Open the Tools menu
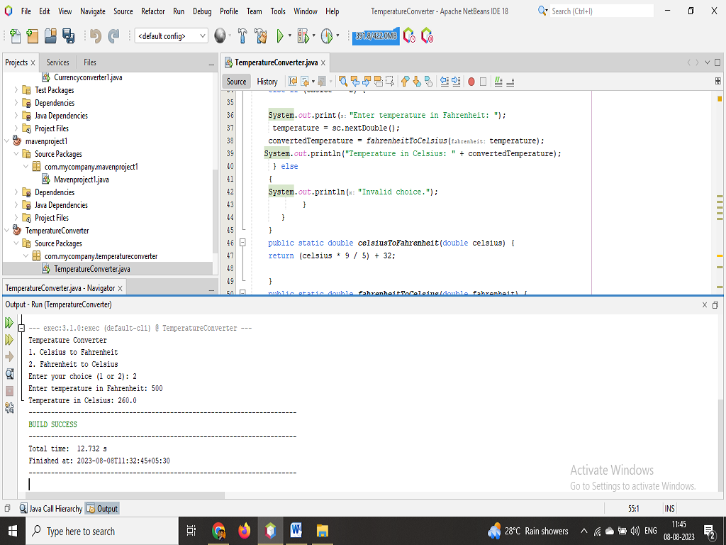Screen dimensions: 726x545 click(x=278, y=11)
